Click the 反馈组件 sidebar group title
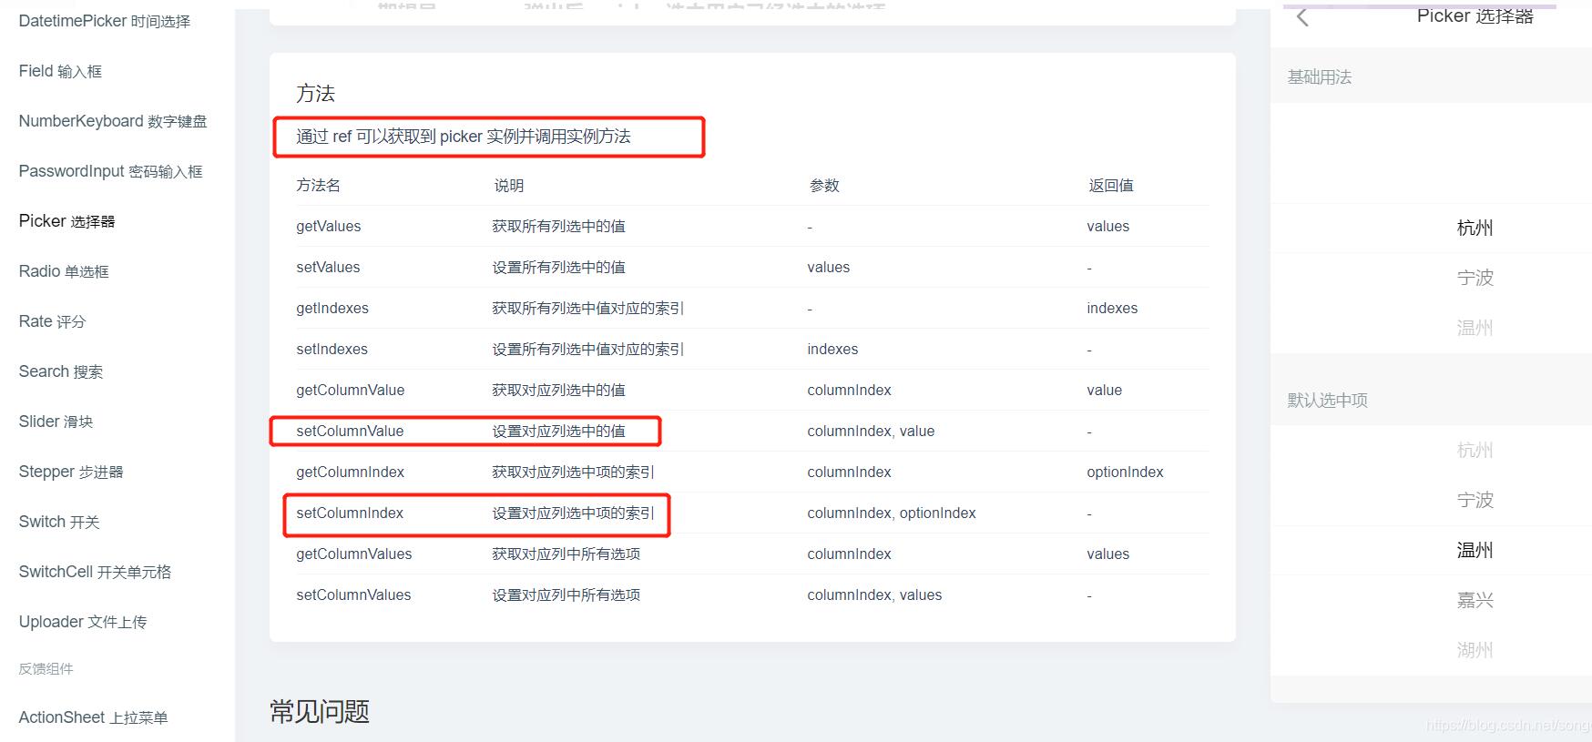 (x=46, y=669)
